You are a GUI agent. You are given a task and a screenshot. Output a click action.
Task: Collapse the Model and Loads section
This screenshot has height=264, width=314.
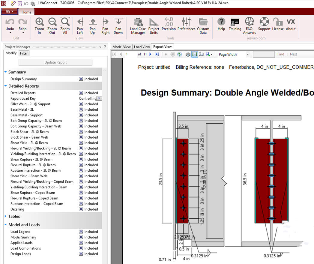pos(5,225)
